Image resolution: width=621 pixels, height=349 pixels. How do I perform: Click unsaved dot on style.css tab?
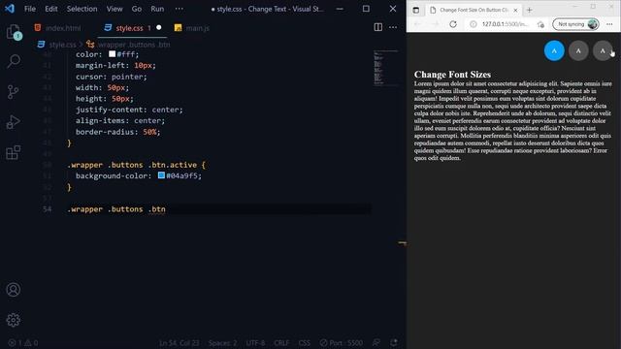(x=159, y=28)
